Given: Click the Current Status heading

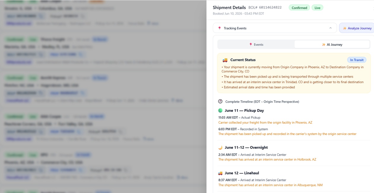Looking at the screenshot, I should coord(243,60).
